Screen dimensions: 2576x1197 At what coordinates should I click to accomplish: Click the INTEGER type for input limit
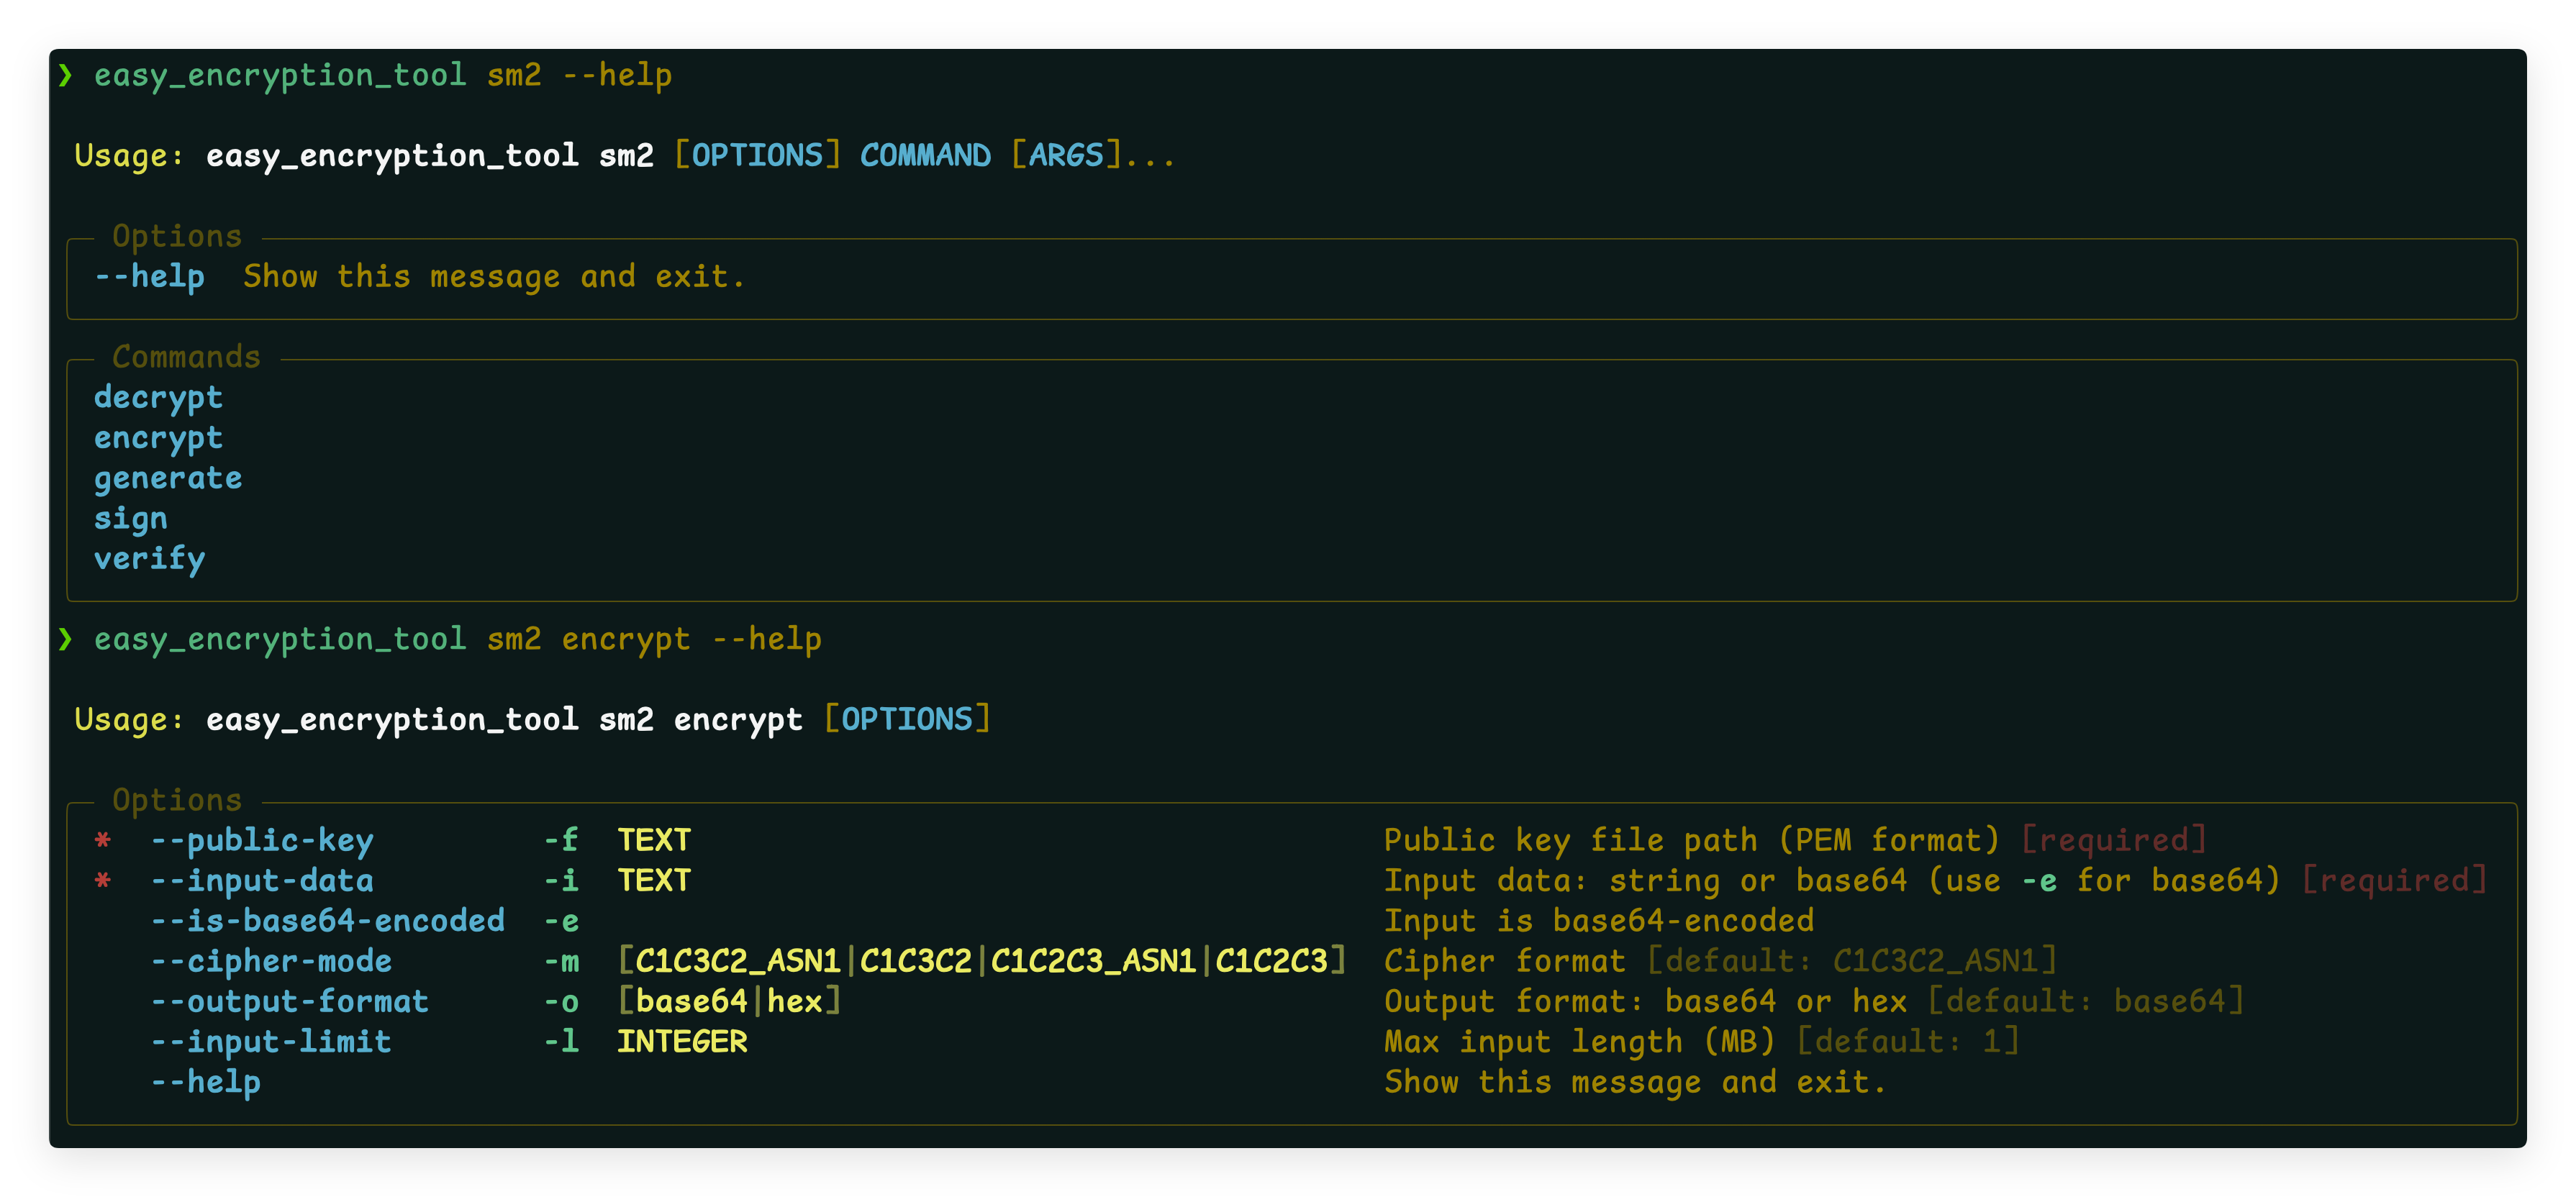tap(682, 1042)
